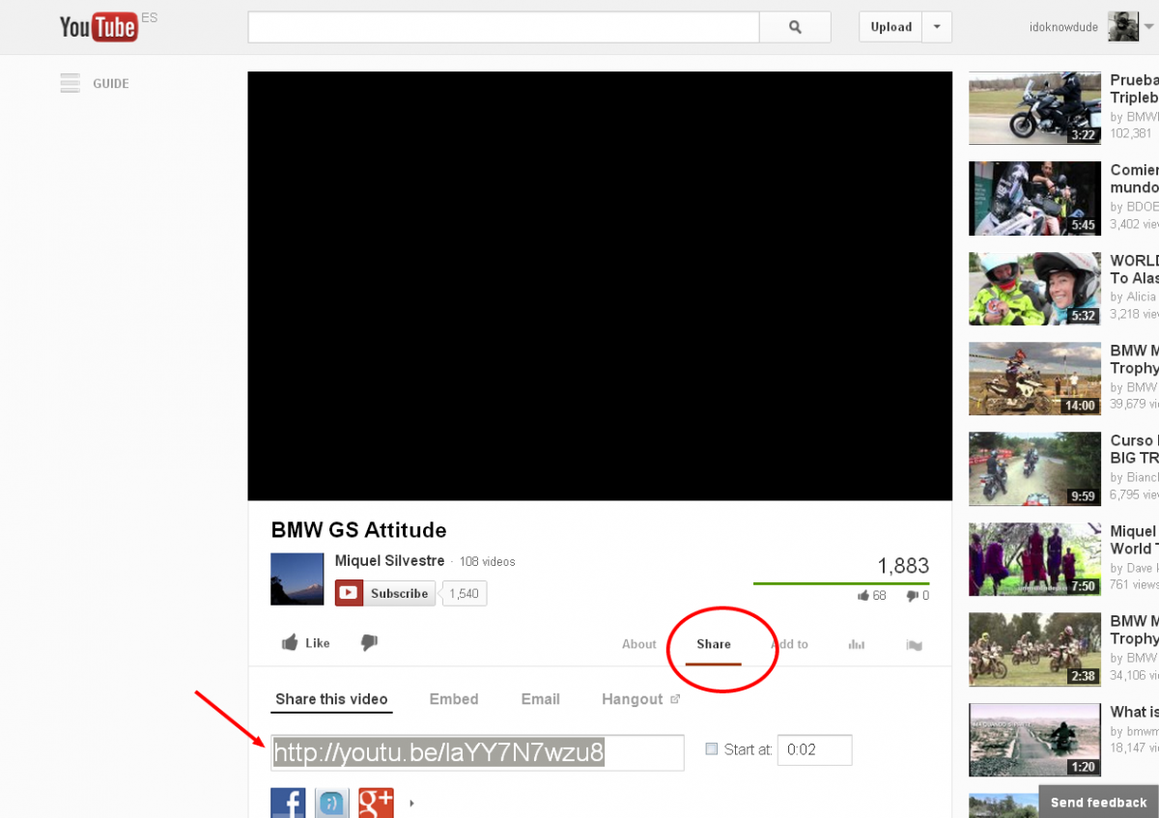This screenshot has width=1159, height=818.
Task: Open the 9:59 video thumbnail
Action: (x=1034, y=468)
